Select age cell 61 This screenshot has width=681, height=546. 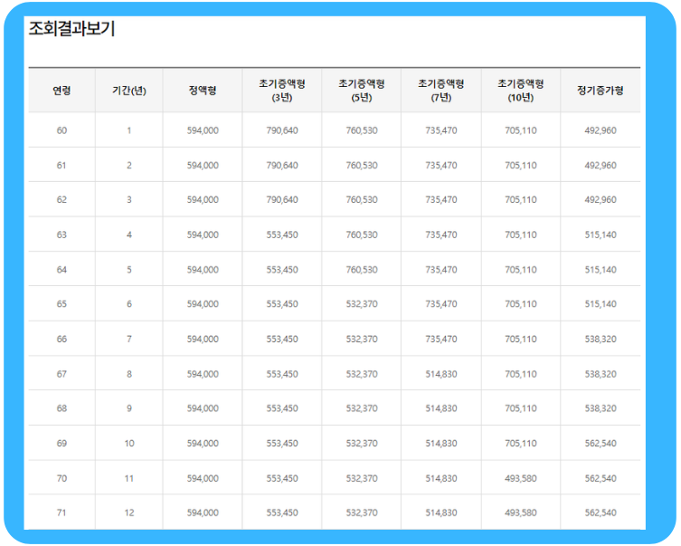pyautogui.click(x=61, y=165)
